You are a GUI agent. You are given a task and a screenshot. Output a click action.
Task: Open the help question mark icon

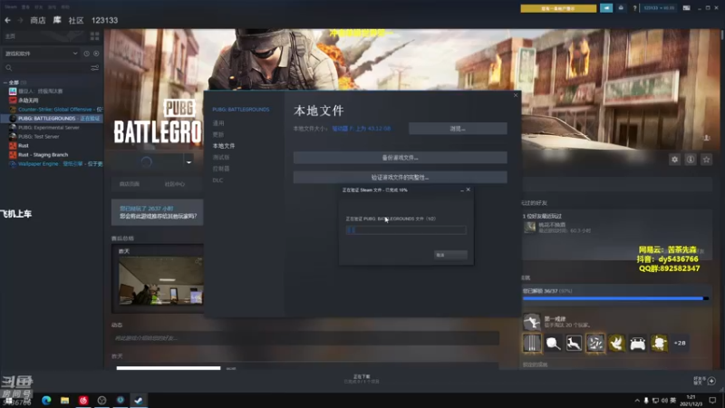[x=635, y=8]
